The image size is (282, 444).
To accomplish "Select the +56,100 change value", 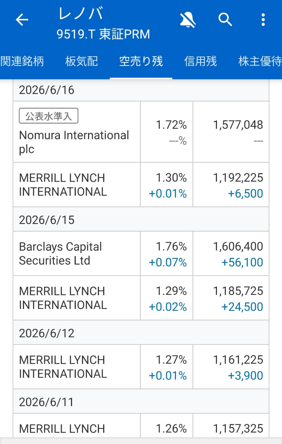I will click(242, 262).
